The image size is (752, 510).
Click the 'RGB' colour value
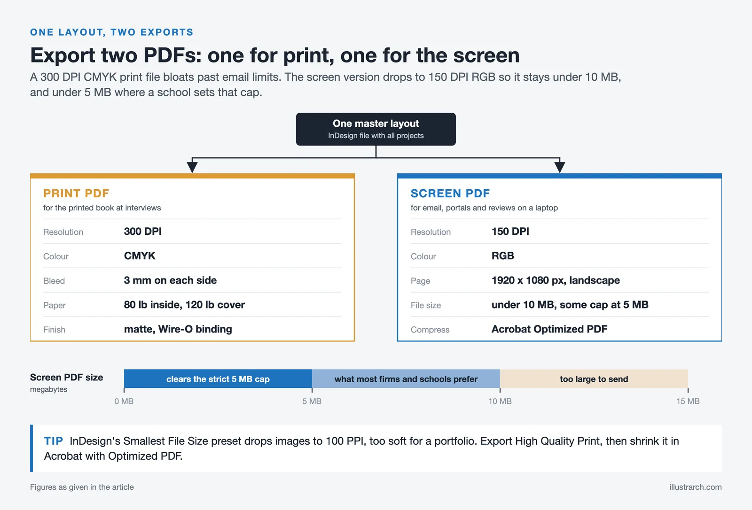point(503,256)
